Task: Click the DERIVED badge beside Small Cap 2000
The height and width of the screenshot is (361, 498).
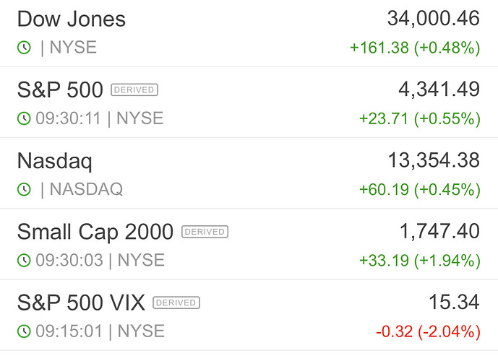Action: click(205, 232)
